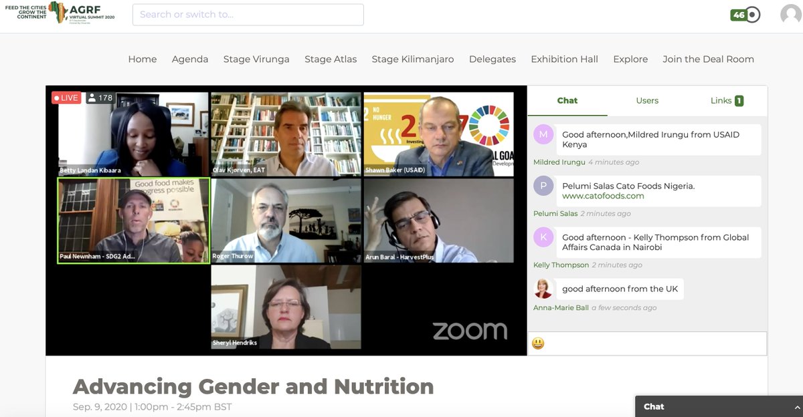This screenshot has height=417, width=803.
Task: Expand the collapsed Chat bar at bottom
Action: (719, 406)
